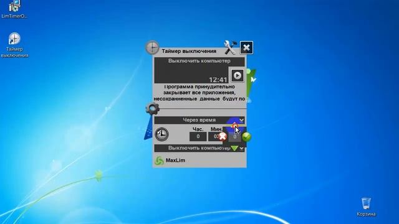This screenshot has width=399, height=224.
Task: Open the Таймер выключения desktop shortcut
Action: point(14,45)
